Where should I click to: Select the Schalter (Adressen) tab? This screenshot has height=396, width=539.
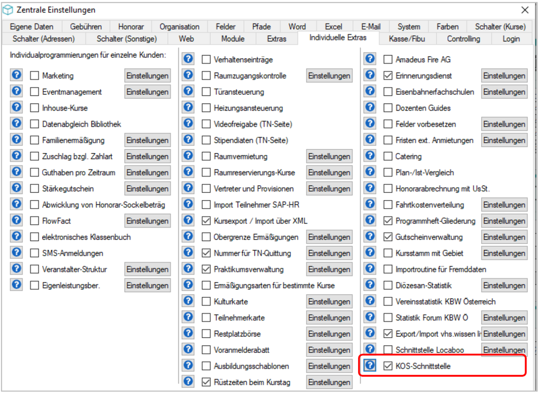(x=44, y=39)
